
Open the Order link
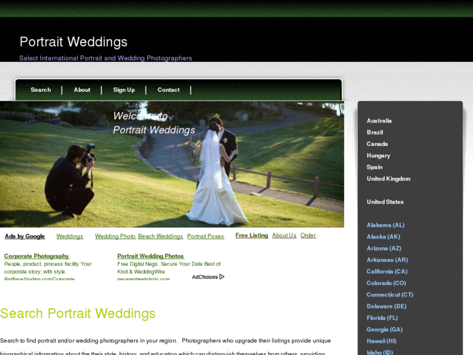coord(308,235)
